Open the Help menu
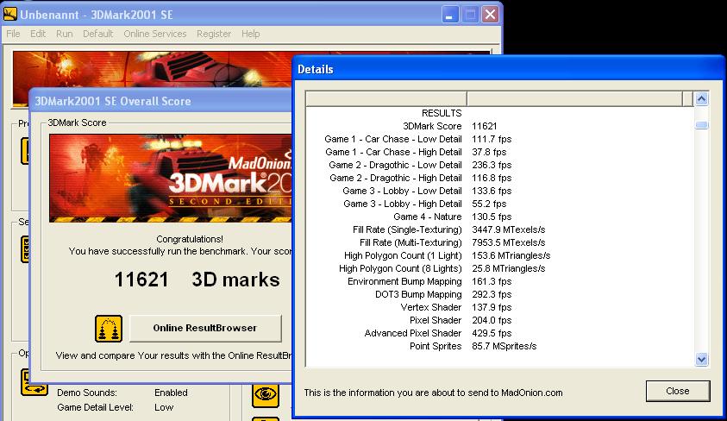The image size is (727, 421). click(x=250, y=34)
